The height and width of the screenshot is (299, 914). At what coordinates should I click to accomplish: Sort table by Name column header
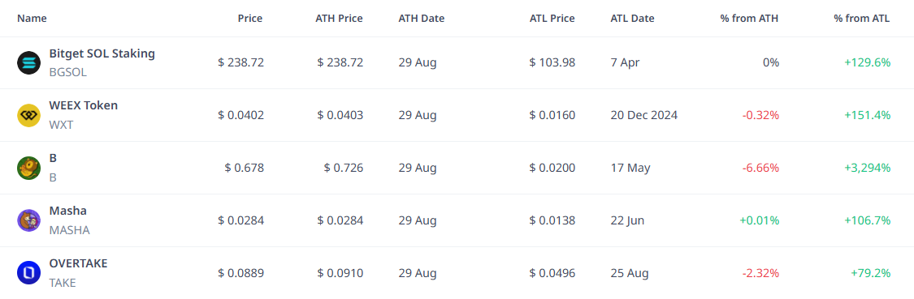tap(32, 18)
